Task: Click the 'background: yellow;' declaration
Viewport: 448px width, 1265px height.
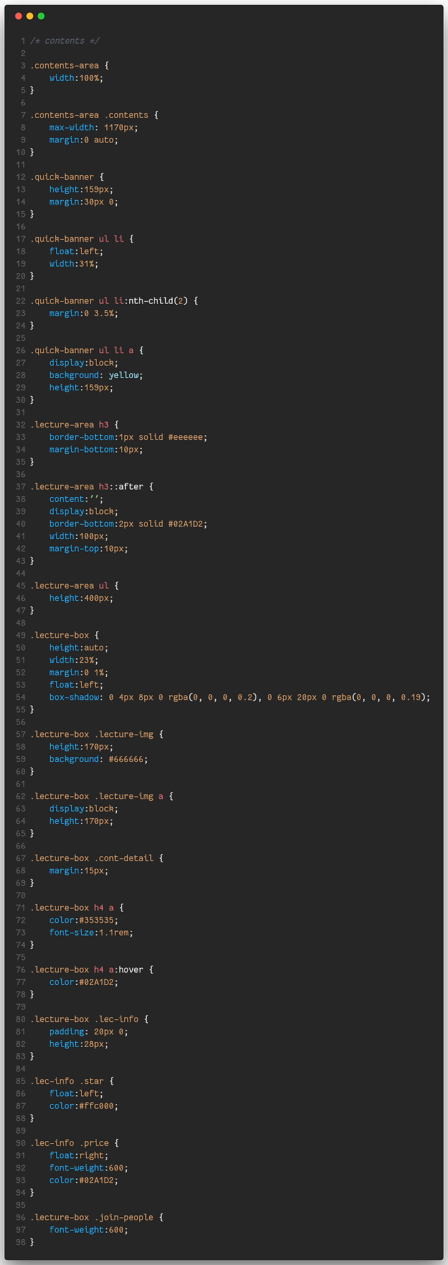Action: coord(96,375)
